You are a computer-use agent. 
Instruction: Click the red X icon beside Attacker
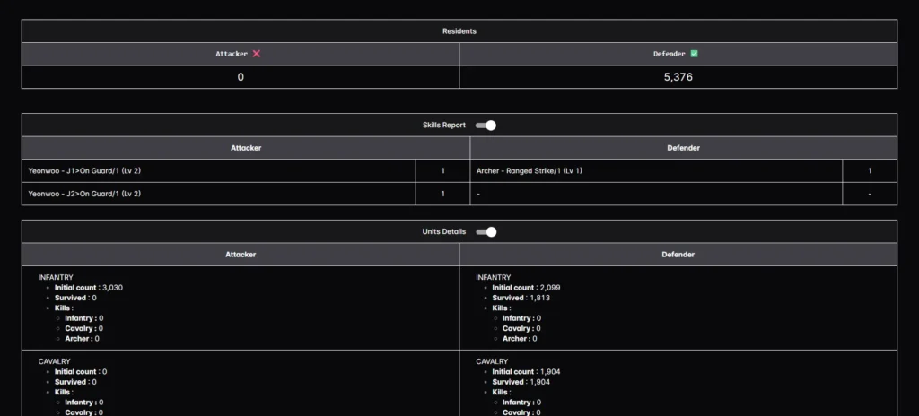click(x=257, y=54)
